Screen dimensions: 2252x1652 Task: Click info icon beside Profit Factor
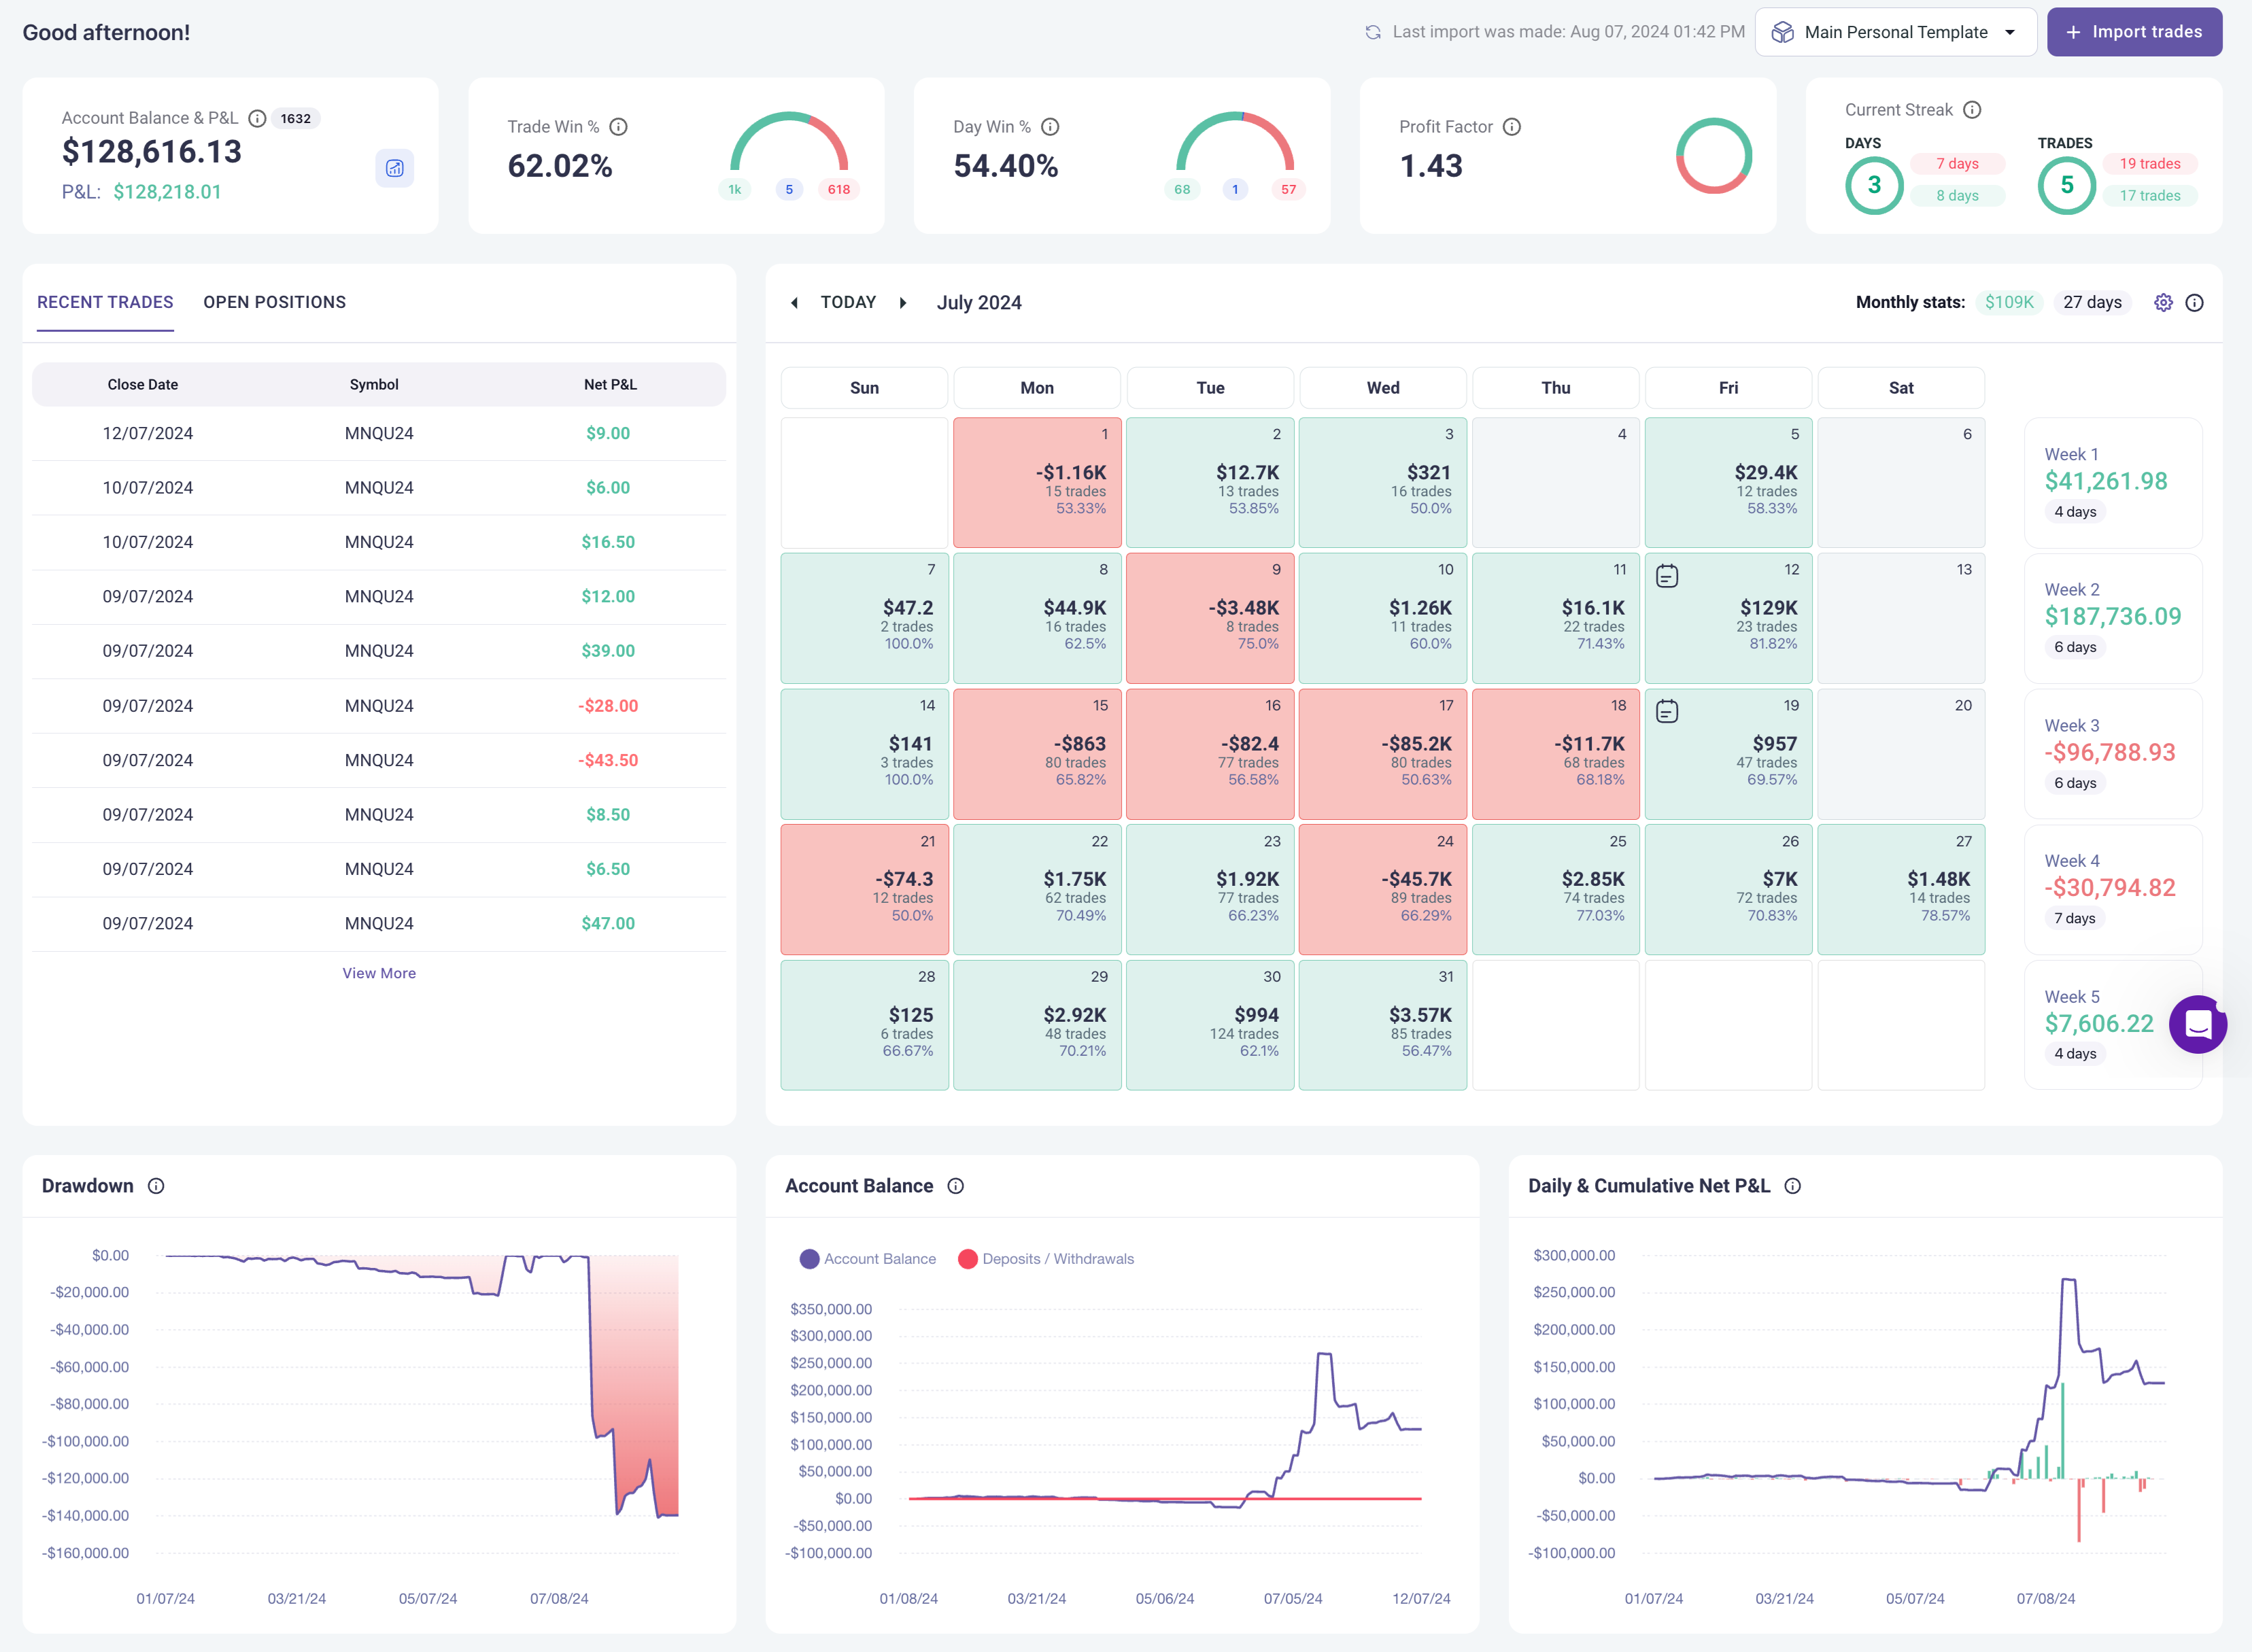click(x=1512, y=127)
